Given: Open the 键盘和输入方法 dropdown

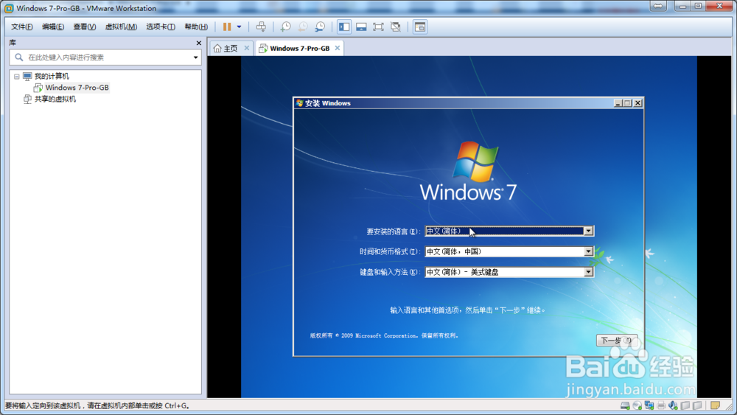Looking at the screenshot, I should tap(588, 272).
